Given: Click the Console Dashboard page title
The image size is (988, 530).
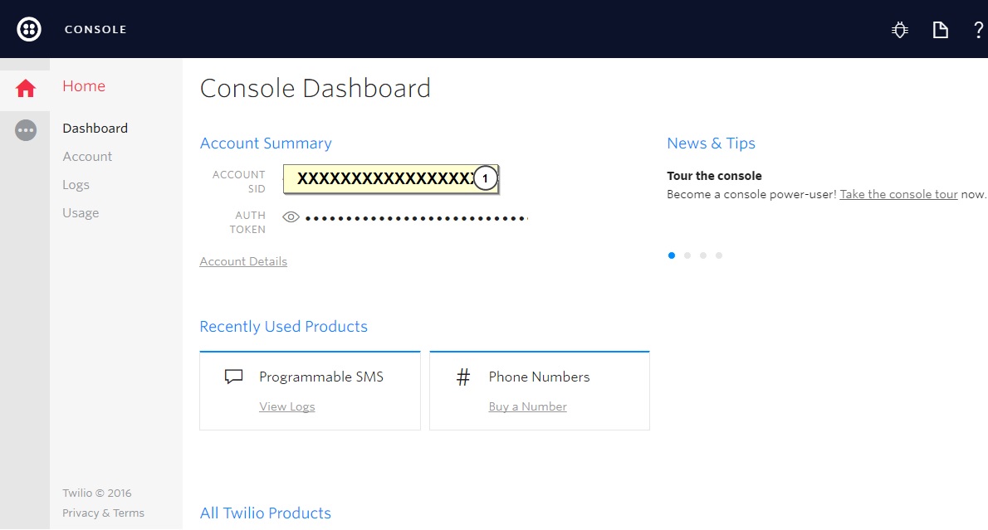Looking at the screenshot, I should click(315, 88).
